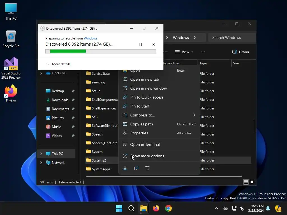Select Pin to Quick access
The width and height of the screenshot is (287, 215).
pos(159,97)
